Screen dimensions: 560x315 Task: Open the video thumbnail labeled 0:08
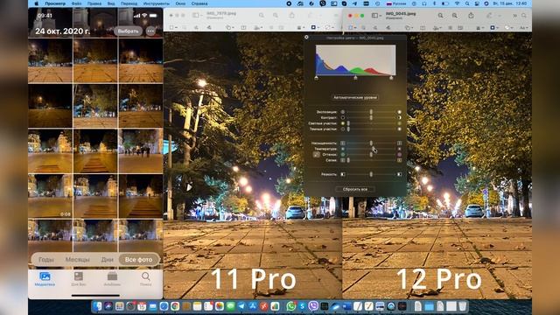coord(50,196)
